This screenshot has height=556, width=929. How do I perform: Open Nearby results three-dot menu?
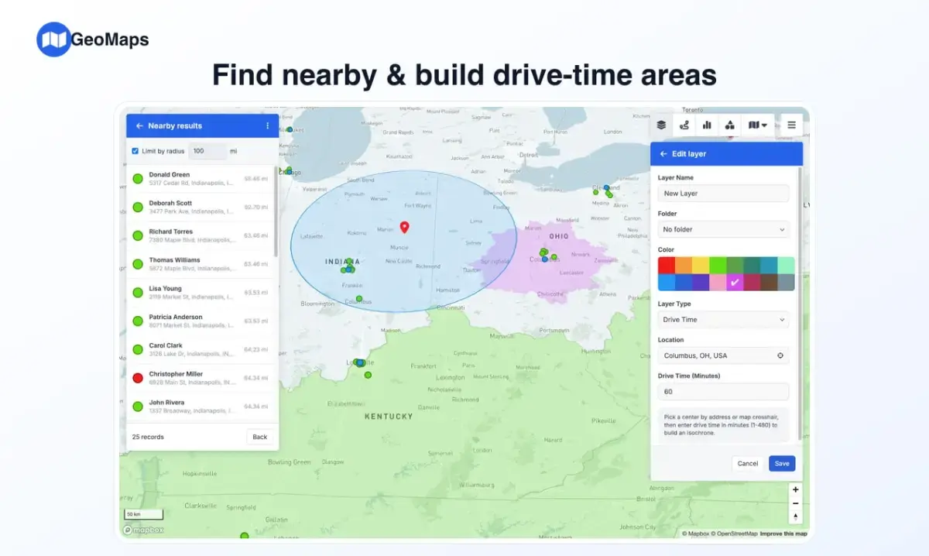[x=268, y=125]
